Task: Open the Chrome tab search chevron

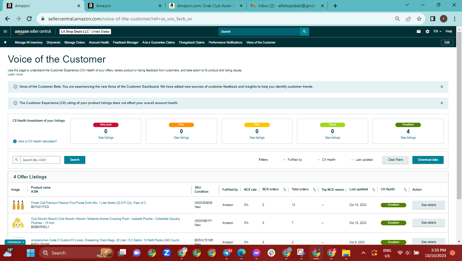Action: (x=408, y=5)
